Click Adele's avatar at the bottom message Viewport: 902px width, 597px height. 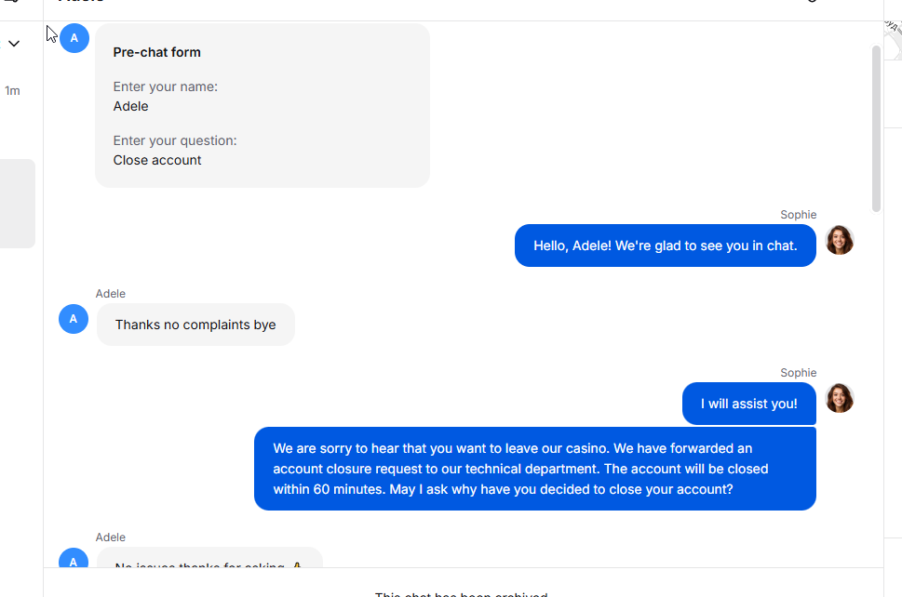pyautogui.click(x=74, y=561)
